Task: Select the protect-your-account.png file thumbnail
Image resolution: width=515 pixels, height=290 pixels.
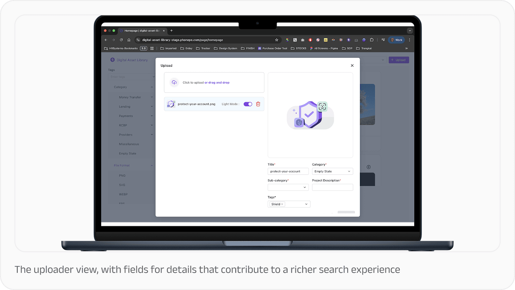Action: click(171, 104)
